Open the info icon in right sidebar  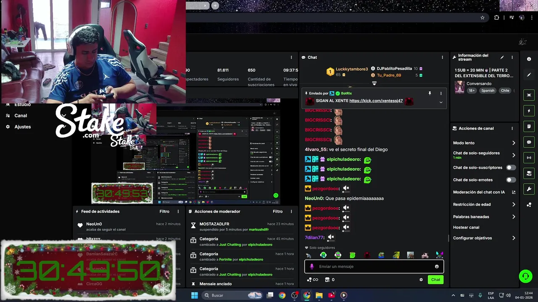[x=529, y=59]
